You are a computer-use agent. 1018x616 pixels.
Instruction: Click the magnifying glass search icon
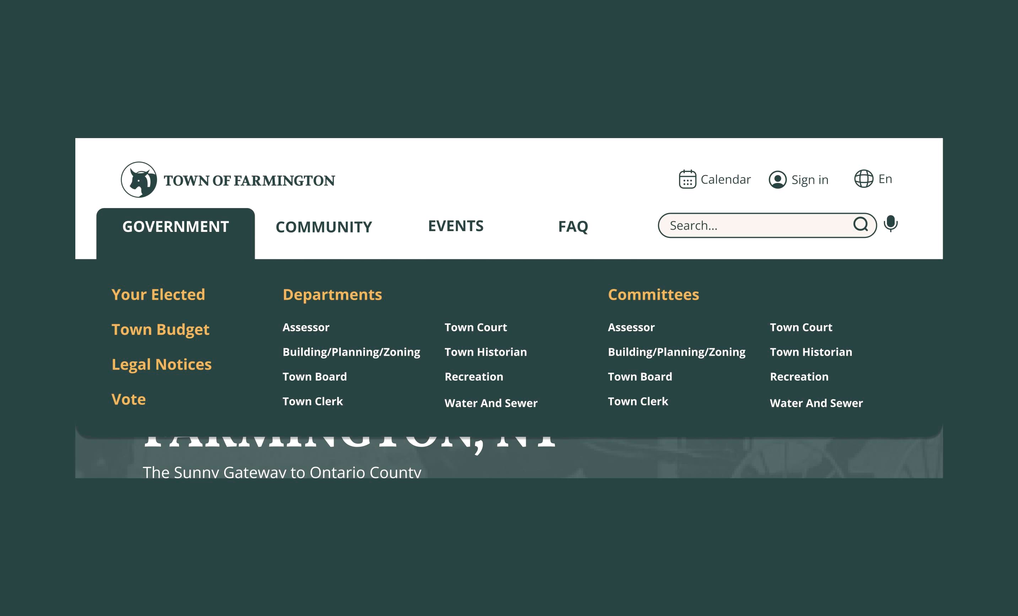[x=861, y=224]
